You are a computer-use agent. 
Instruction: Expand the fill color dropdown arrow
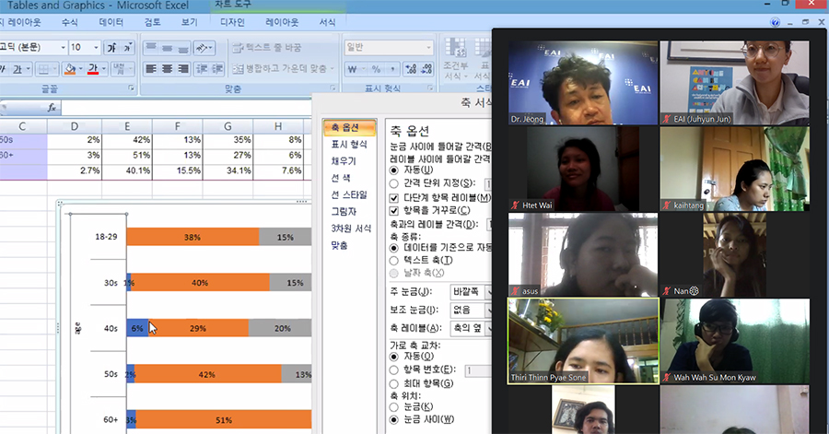coord(80,69)
